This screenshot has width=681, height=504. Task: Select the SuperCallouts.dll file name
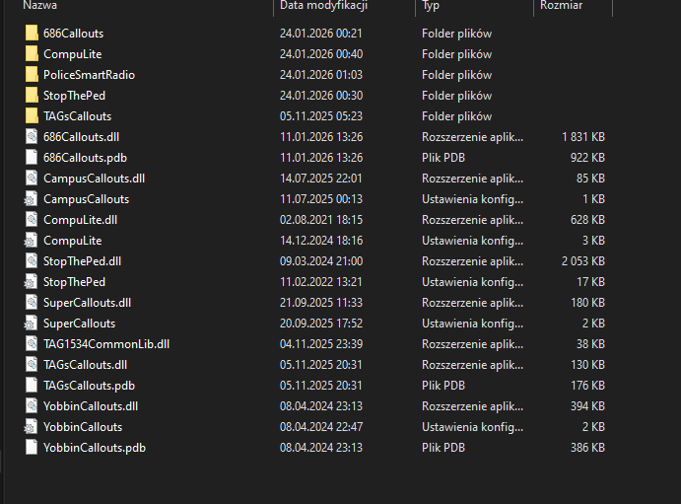(x=87, y=303)
